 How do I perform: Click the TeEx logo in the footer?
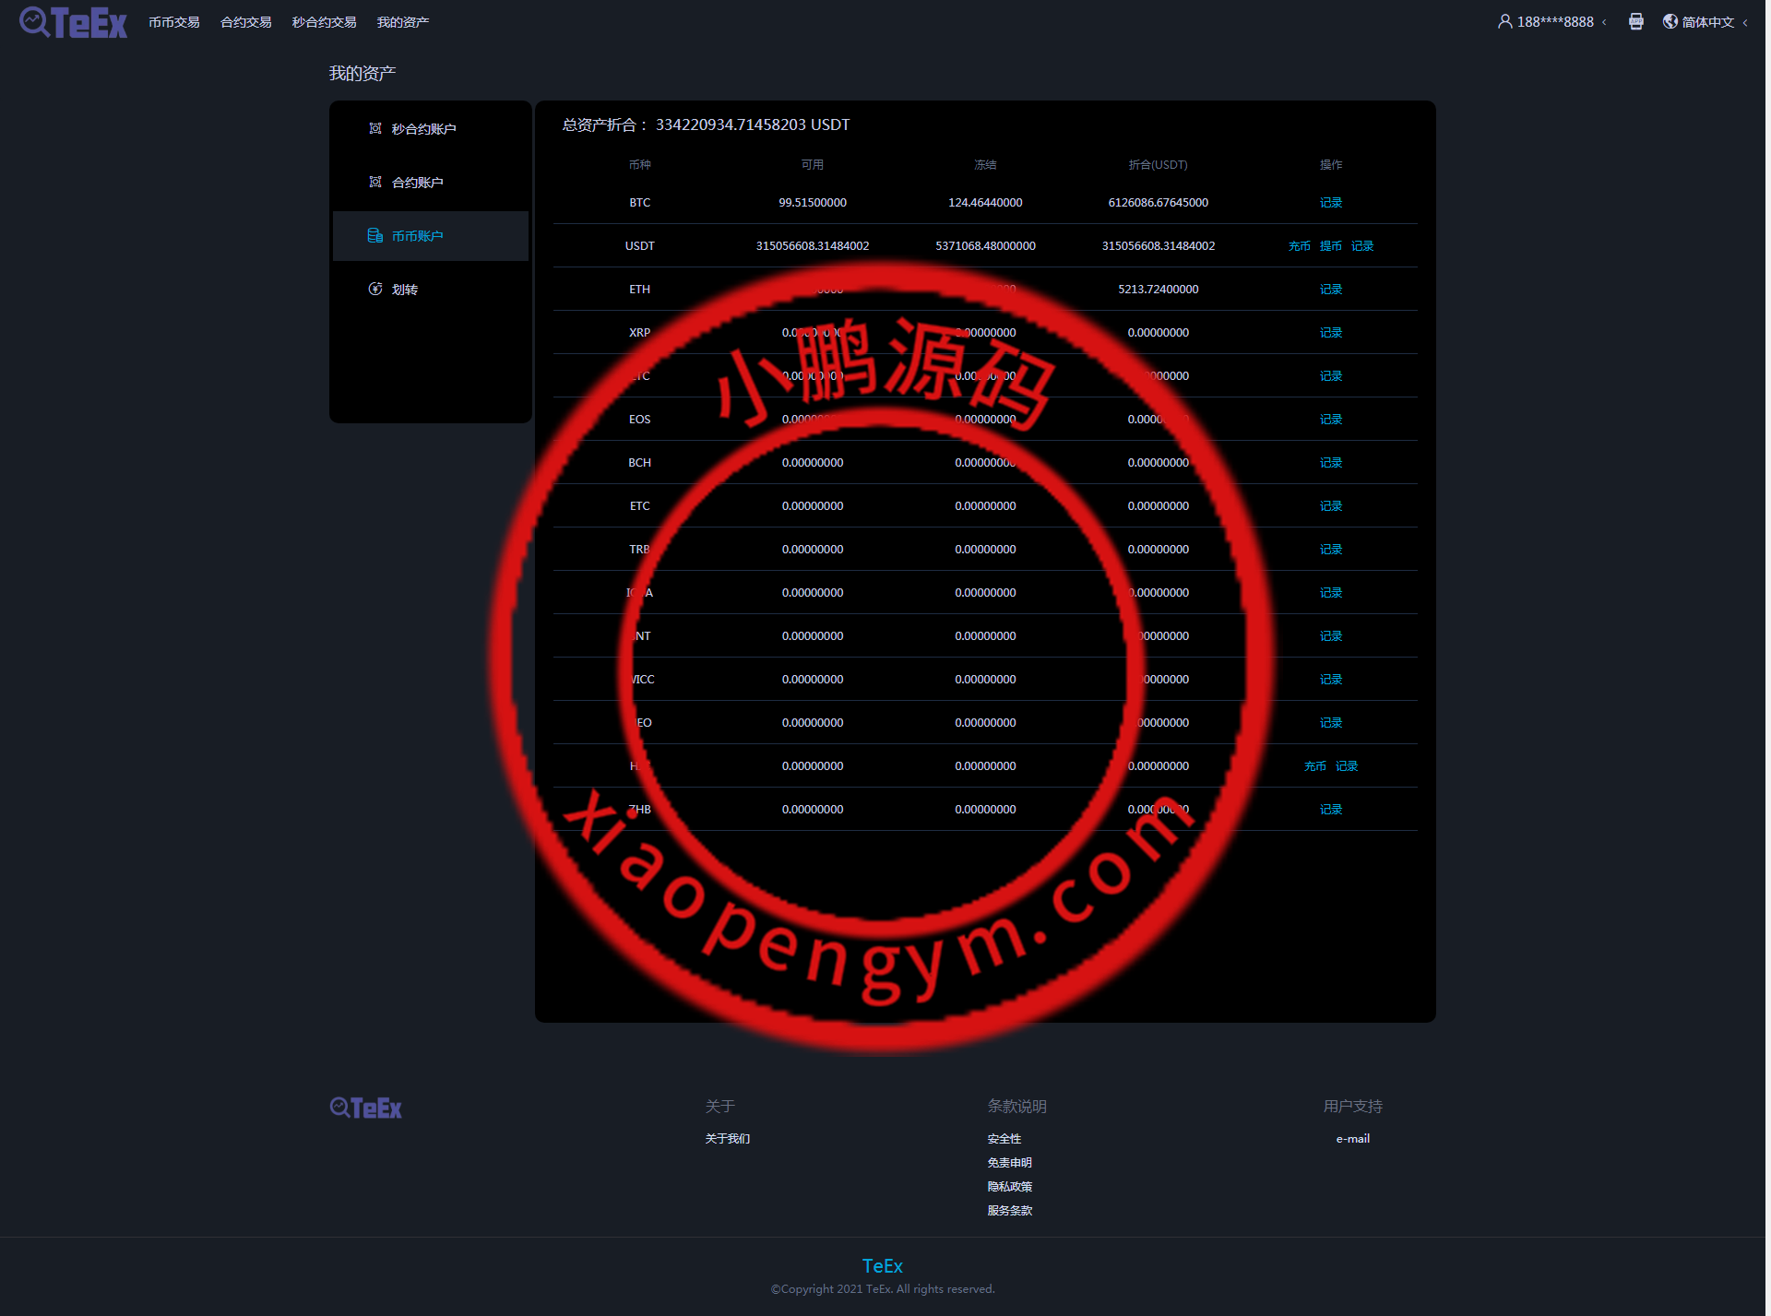point(364,1107)
